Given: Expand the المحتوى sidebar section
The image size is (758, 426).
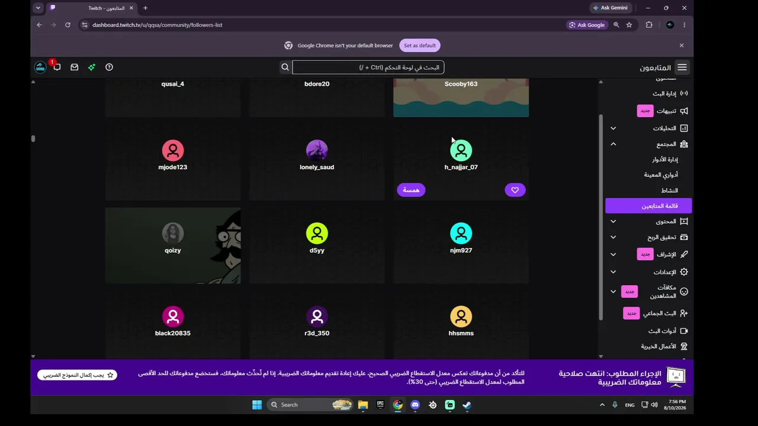Looking at the screenshot, I should (614, 221).
